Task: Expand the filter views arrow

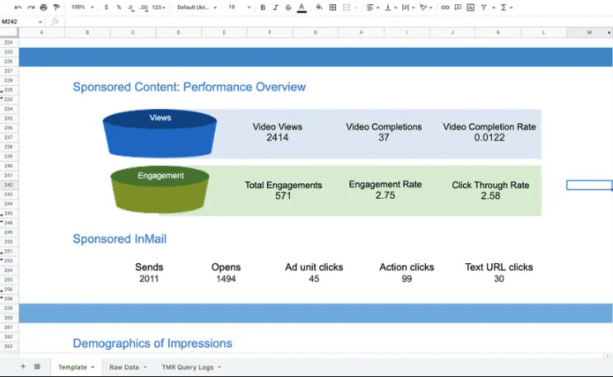Action: click(494, 7)
